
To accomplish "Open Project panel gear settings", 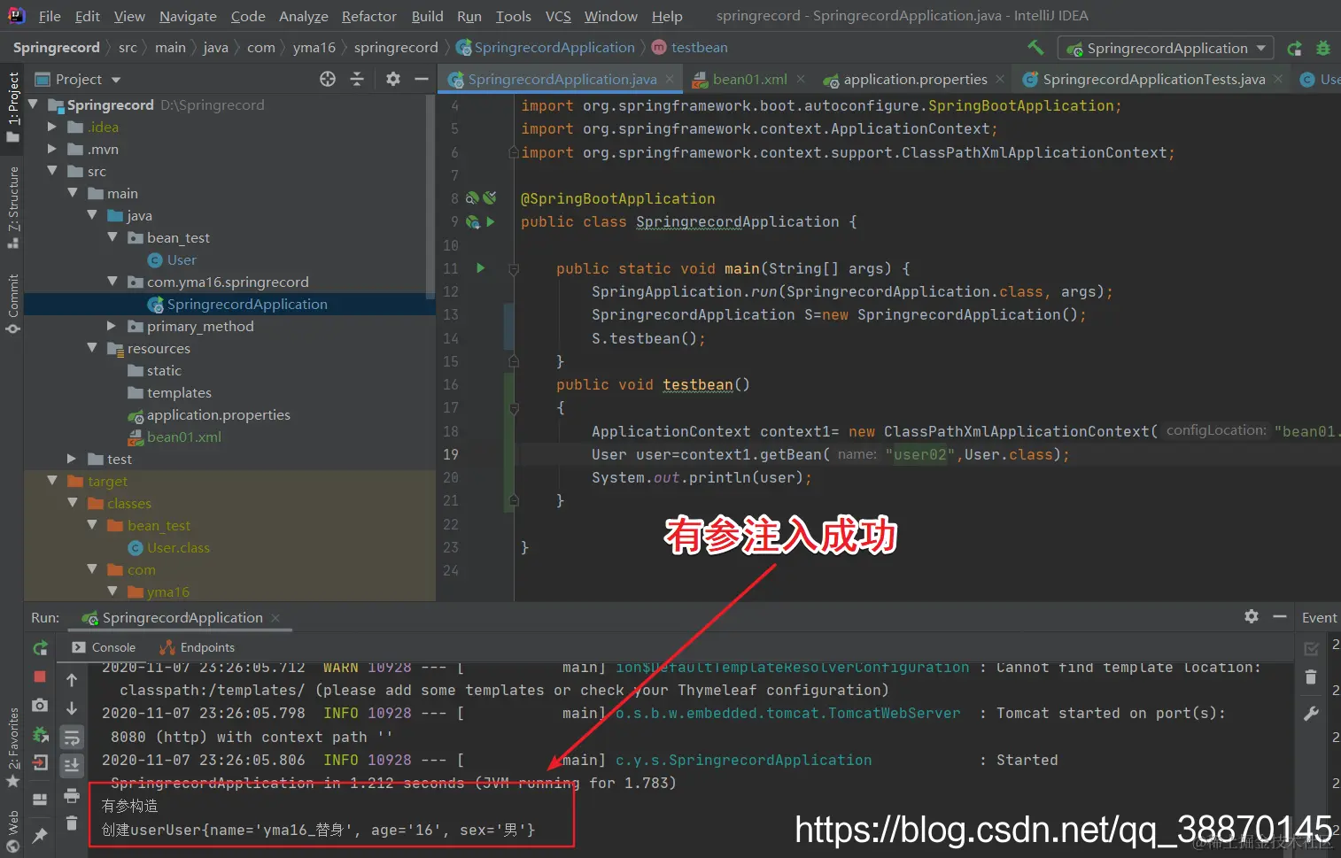I will coord(393,79).
